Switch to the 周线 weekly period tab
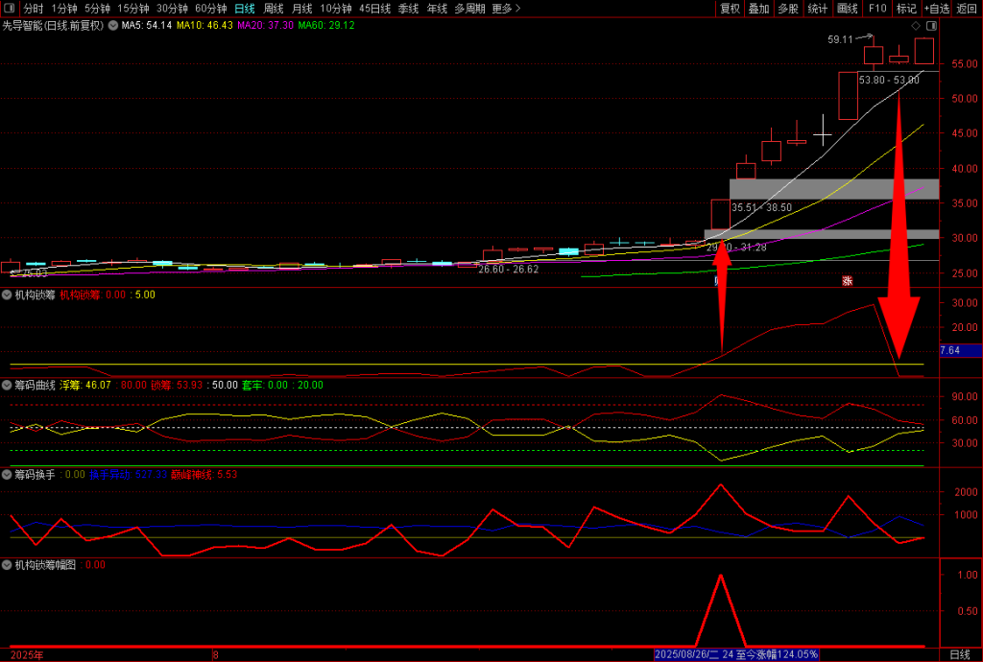The height and width of the screenshot is (662, 983). [274, 9]
